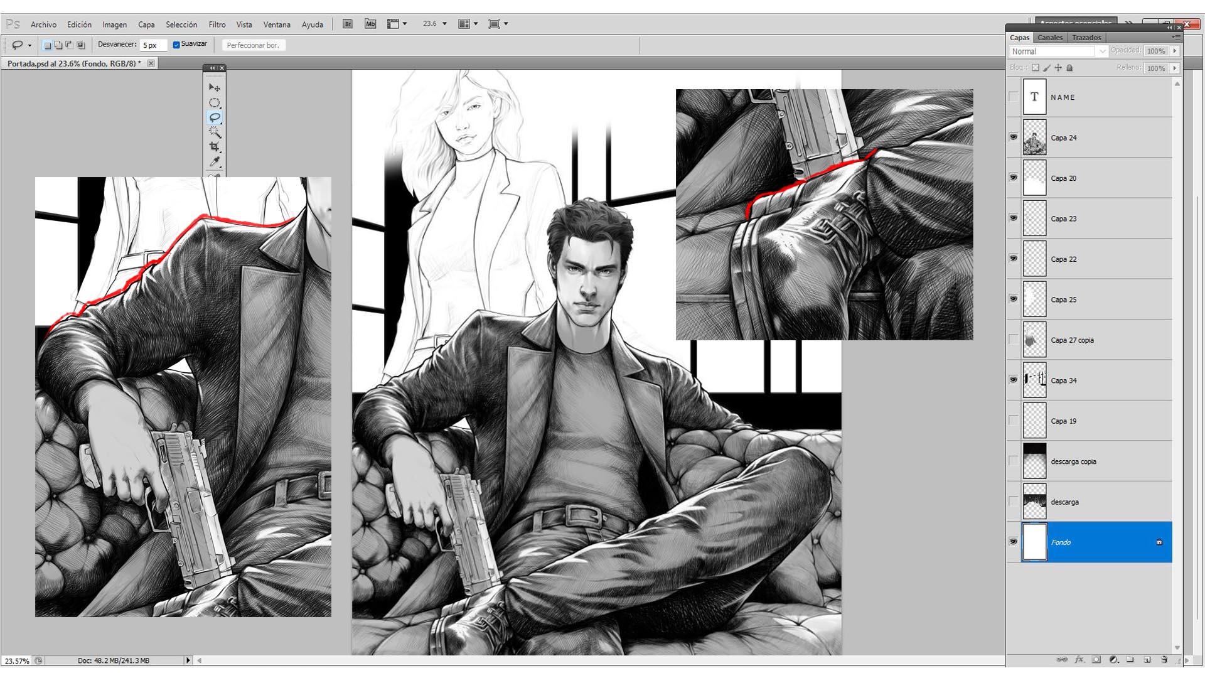Screen dimensions: 1205x678
Task: Open the Imagen menu
Action: point(114,24)
